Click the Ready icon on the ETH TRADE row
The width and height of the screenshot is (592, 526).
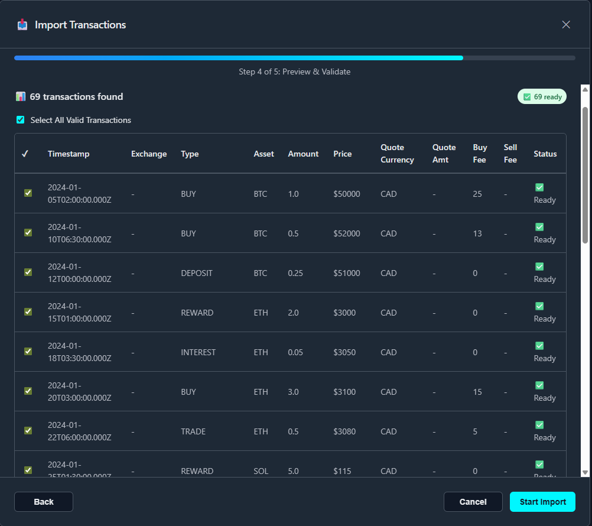click(539, 425)
